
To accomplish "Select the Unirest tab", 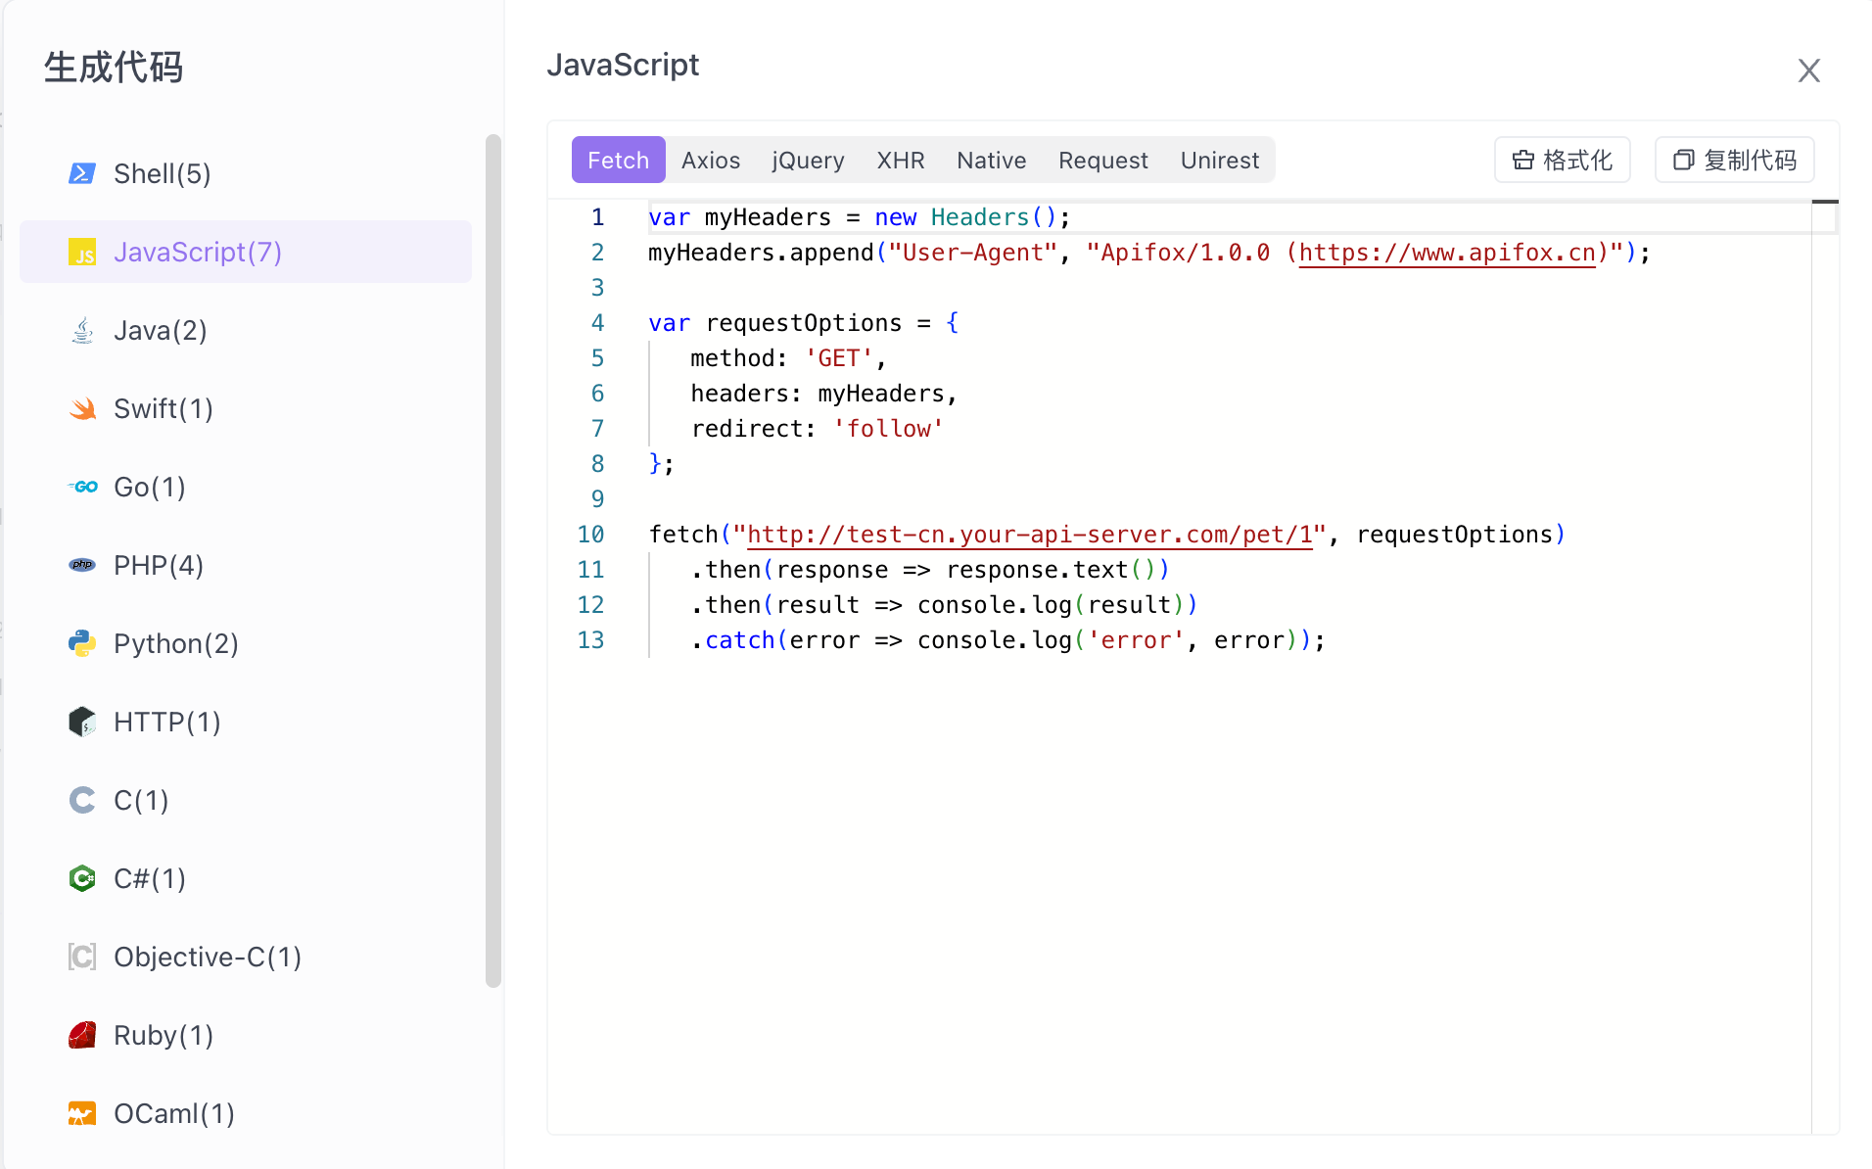I will coord(1219,160).
